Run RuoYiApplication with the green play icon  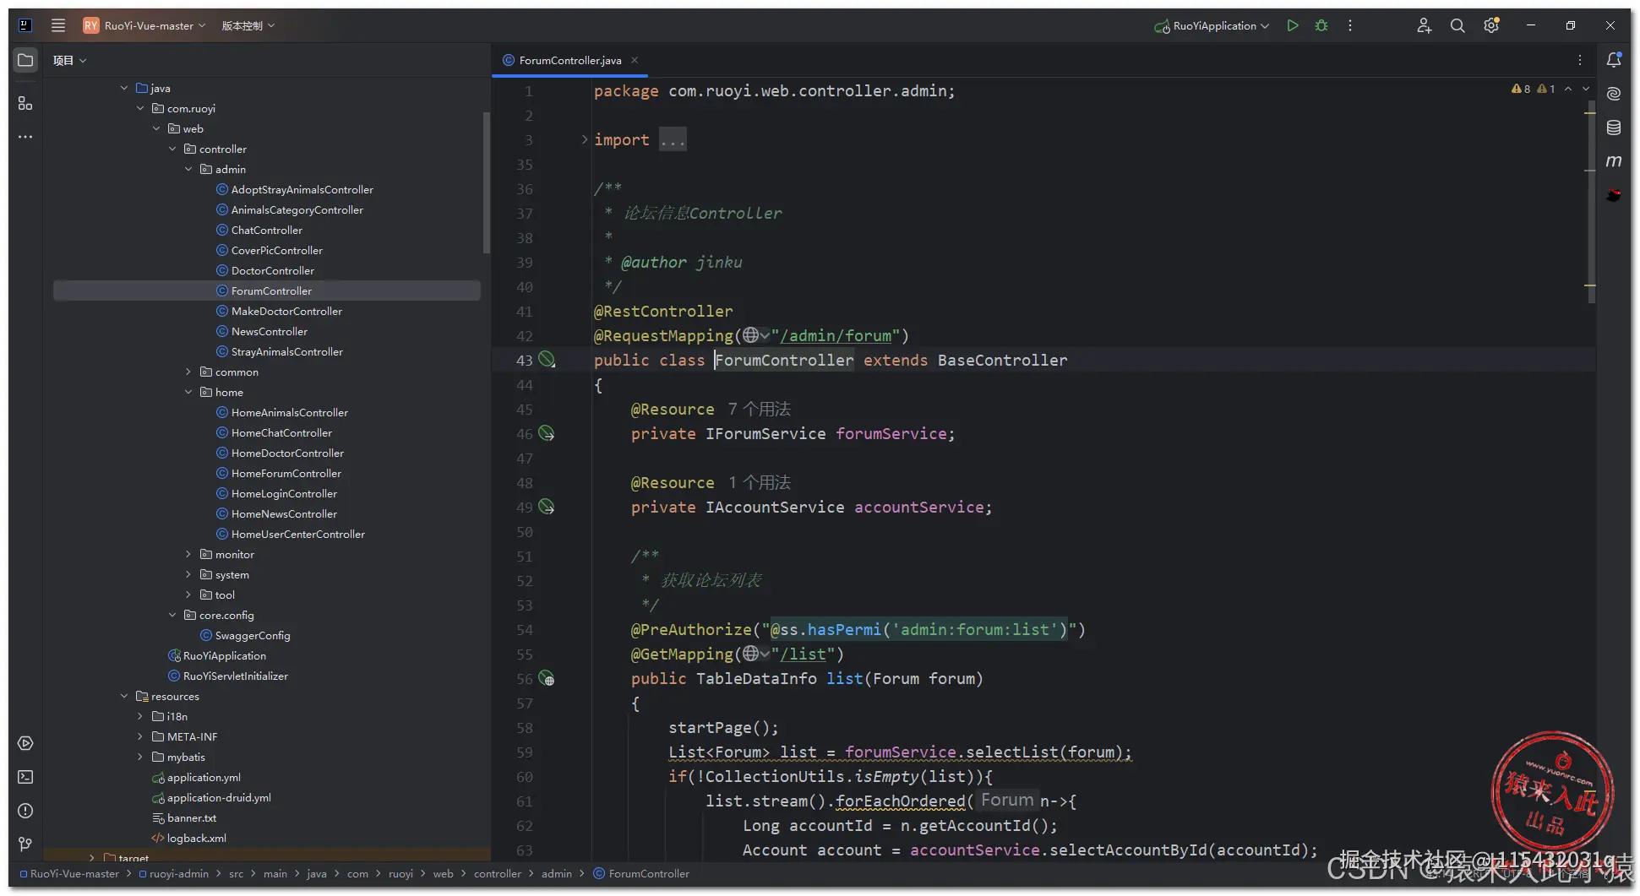[1292, 25]
